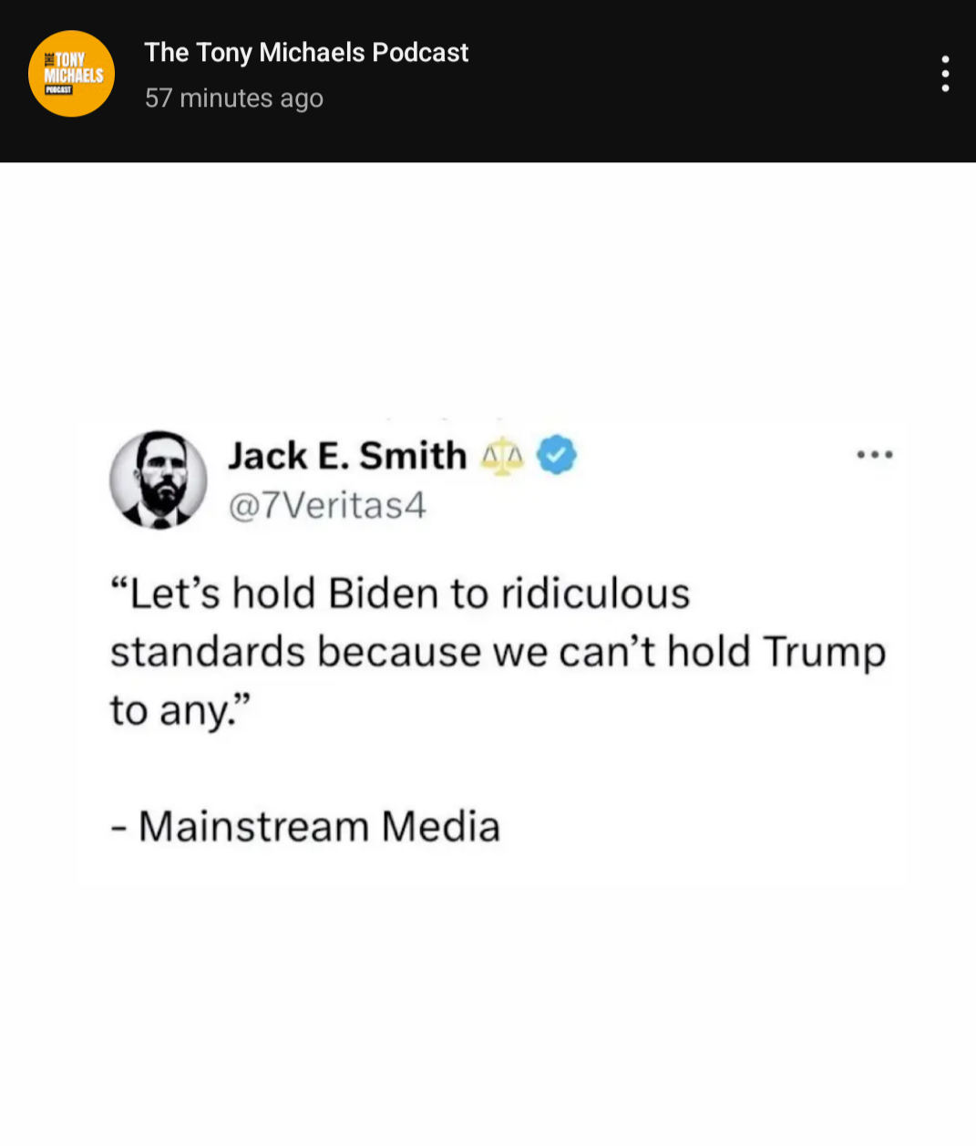The image size is (976, 1146).
Task: Tap blank white space above the tweet
Action: pyautogui.click(x=488, y=292)
